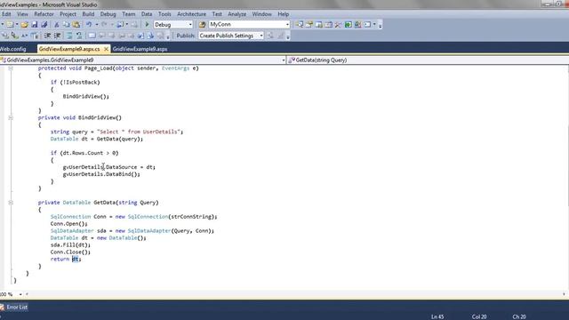This screenshot has width=569, height=320.
Task: Click 'gvUserDetails.DataBind();' in the code
Action: pyautogui.click(x=101, y=174)
